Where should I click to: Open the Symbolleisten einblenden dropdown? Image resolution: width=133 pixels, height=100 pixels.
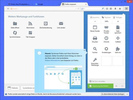coord(28,88)
